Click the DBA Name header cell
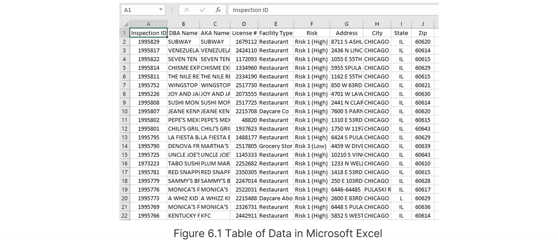This screenshot has width=558, height=246. pyautogui.click(x=183, y=33)
